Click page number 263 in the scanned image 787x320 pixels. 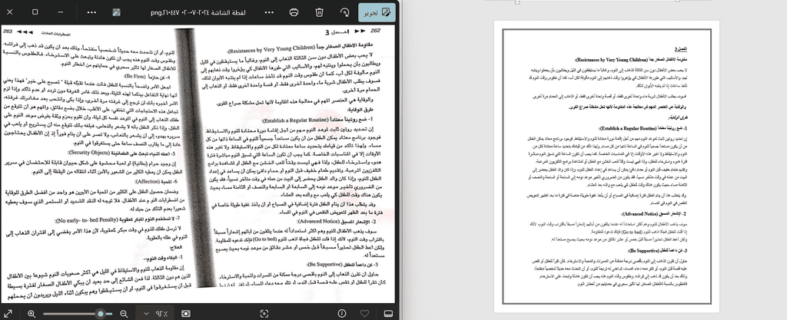8,31
